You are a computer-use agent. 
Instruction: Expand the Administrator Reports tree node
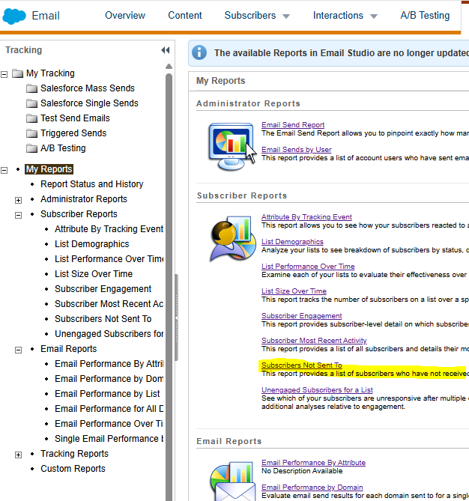(x=18, y=200)
